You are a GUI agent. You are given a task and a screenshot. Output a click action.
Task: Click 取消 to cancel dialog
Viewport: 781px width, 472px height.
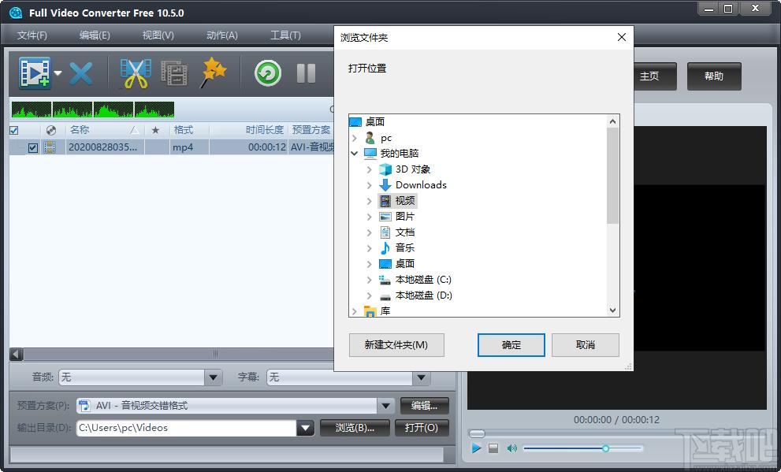[x=586, y=345]
